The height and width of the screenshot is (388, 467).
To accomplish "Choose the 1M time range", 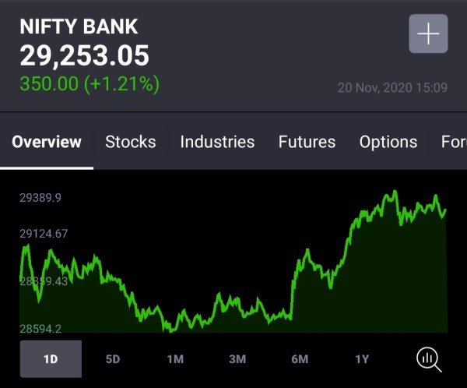I will tap(175, 359).
